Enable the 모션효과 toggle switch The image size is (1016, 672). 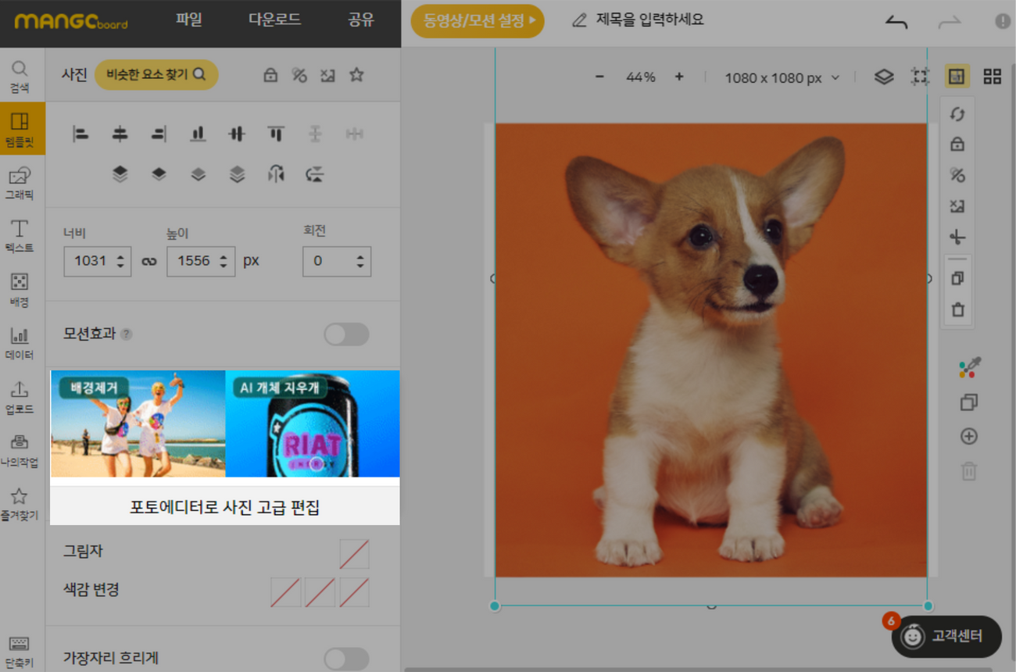[x=346, y=334]
